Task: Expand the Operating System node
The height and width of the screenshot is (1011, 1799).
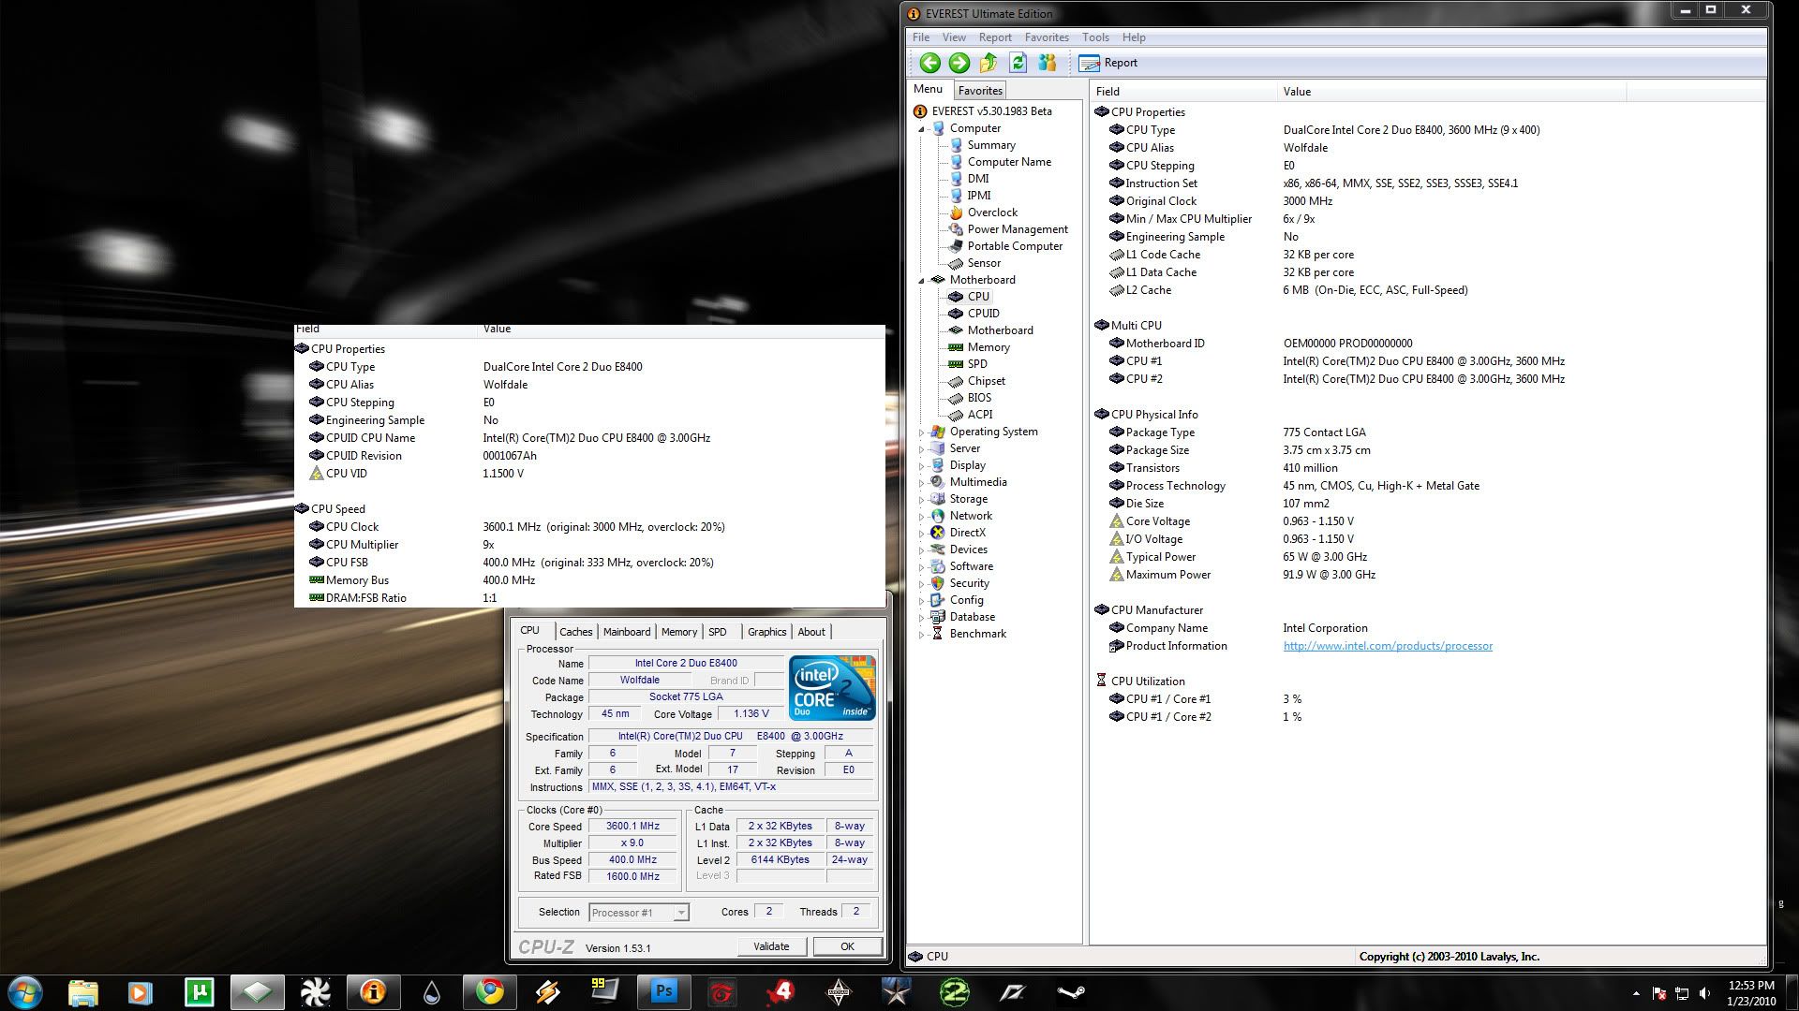Action: pyautogui.click(x=923, y=432)
